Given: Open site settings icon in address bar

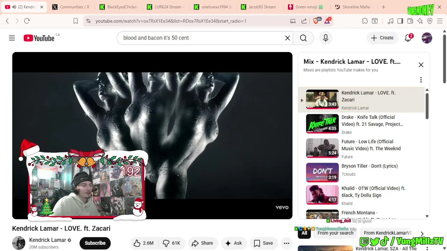Looking at the screenshot, I should [88, 21].
